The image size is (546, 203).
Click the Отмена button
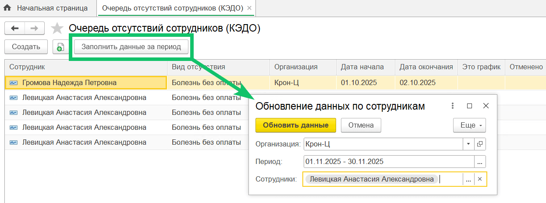coord(361,125)
